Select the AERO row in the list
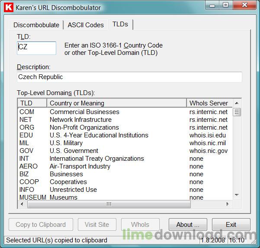 [125, 166]
